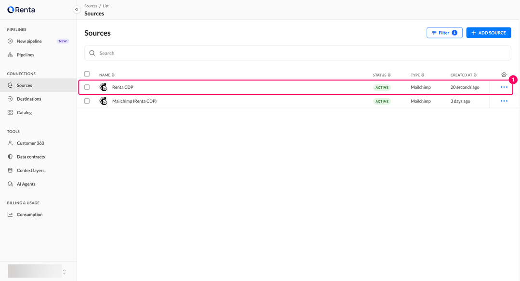Image resolution: width=520 pixels, height=281 pixels.
Task: Open Consumption under Billing & Usage
Action: coord(39,214)
